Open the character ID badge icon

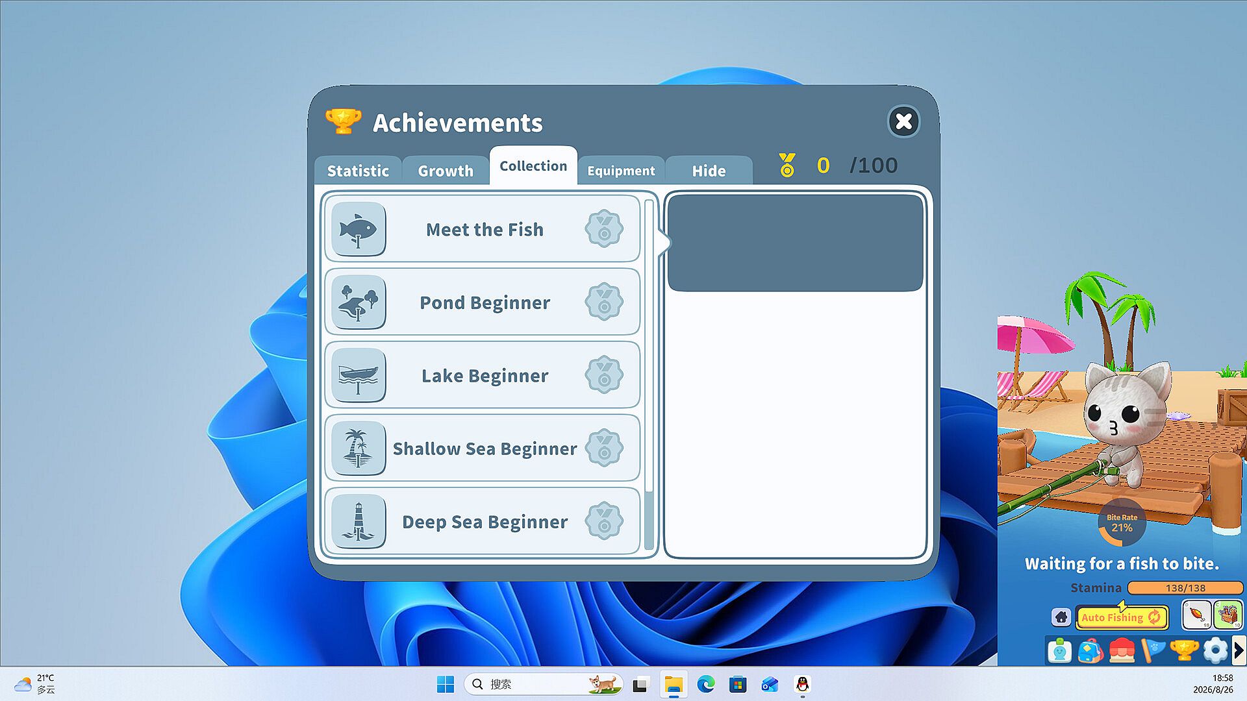1060,650
